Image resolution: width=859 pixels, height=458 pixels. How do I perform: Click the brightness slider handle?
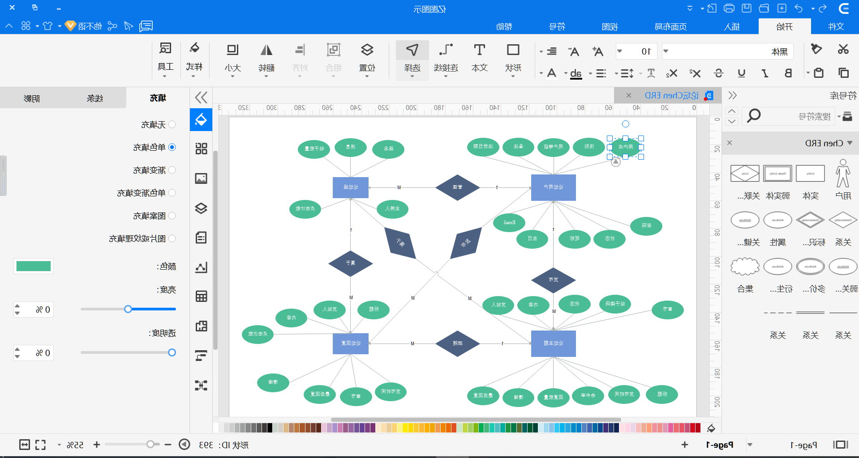(x=128, y=309)
